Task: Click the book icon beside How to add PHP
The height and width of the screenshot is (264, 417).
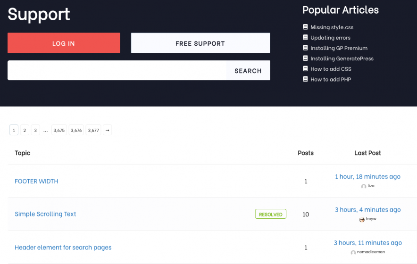Action: [x=305, y=79]
